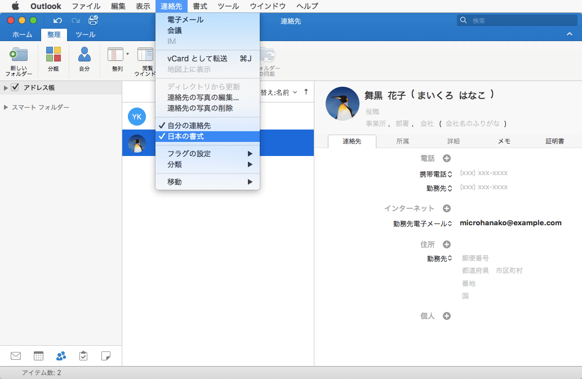
Task: Open the Apple menu
Action: [x=15, y=6]
